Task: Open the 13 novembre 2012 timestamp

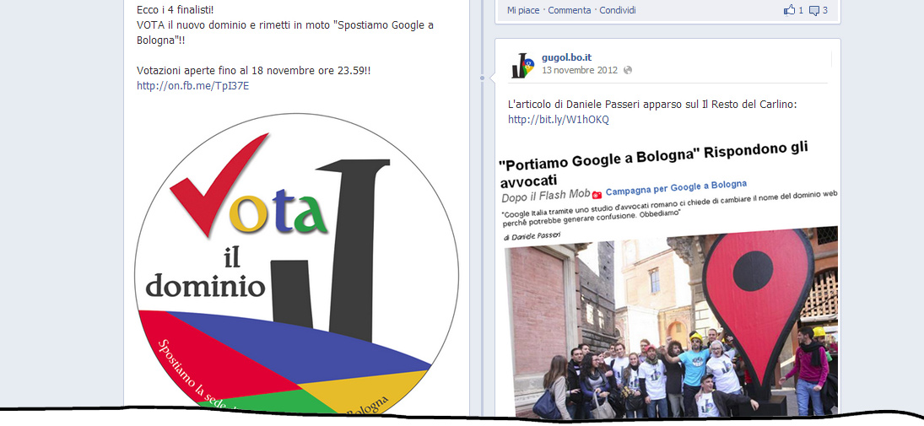Action: point(580,70)
